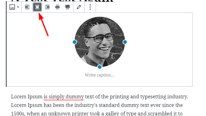206x116 pixels.
Task: Select the Align left icon
Action: pyautogui.click(x=27, y=7)
